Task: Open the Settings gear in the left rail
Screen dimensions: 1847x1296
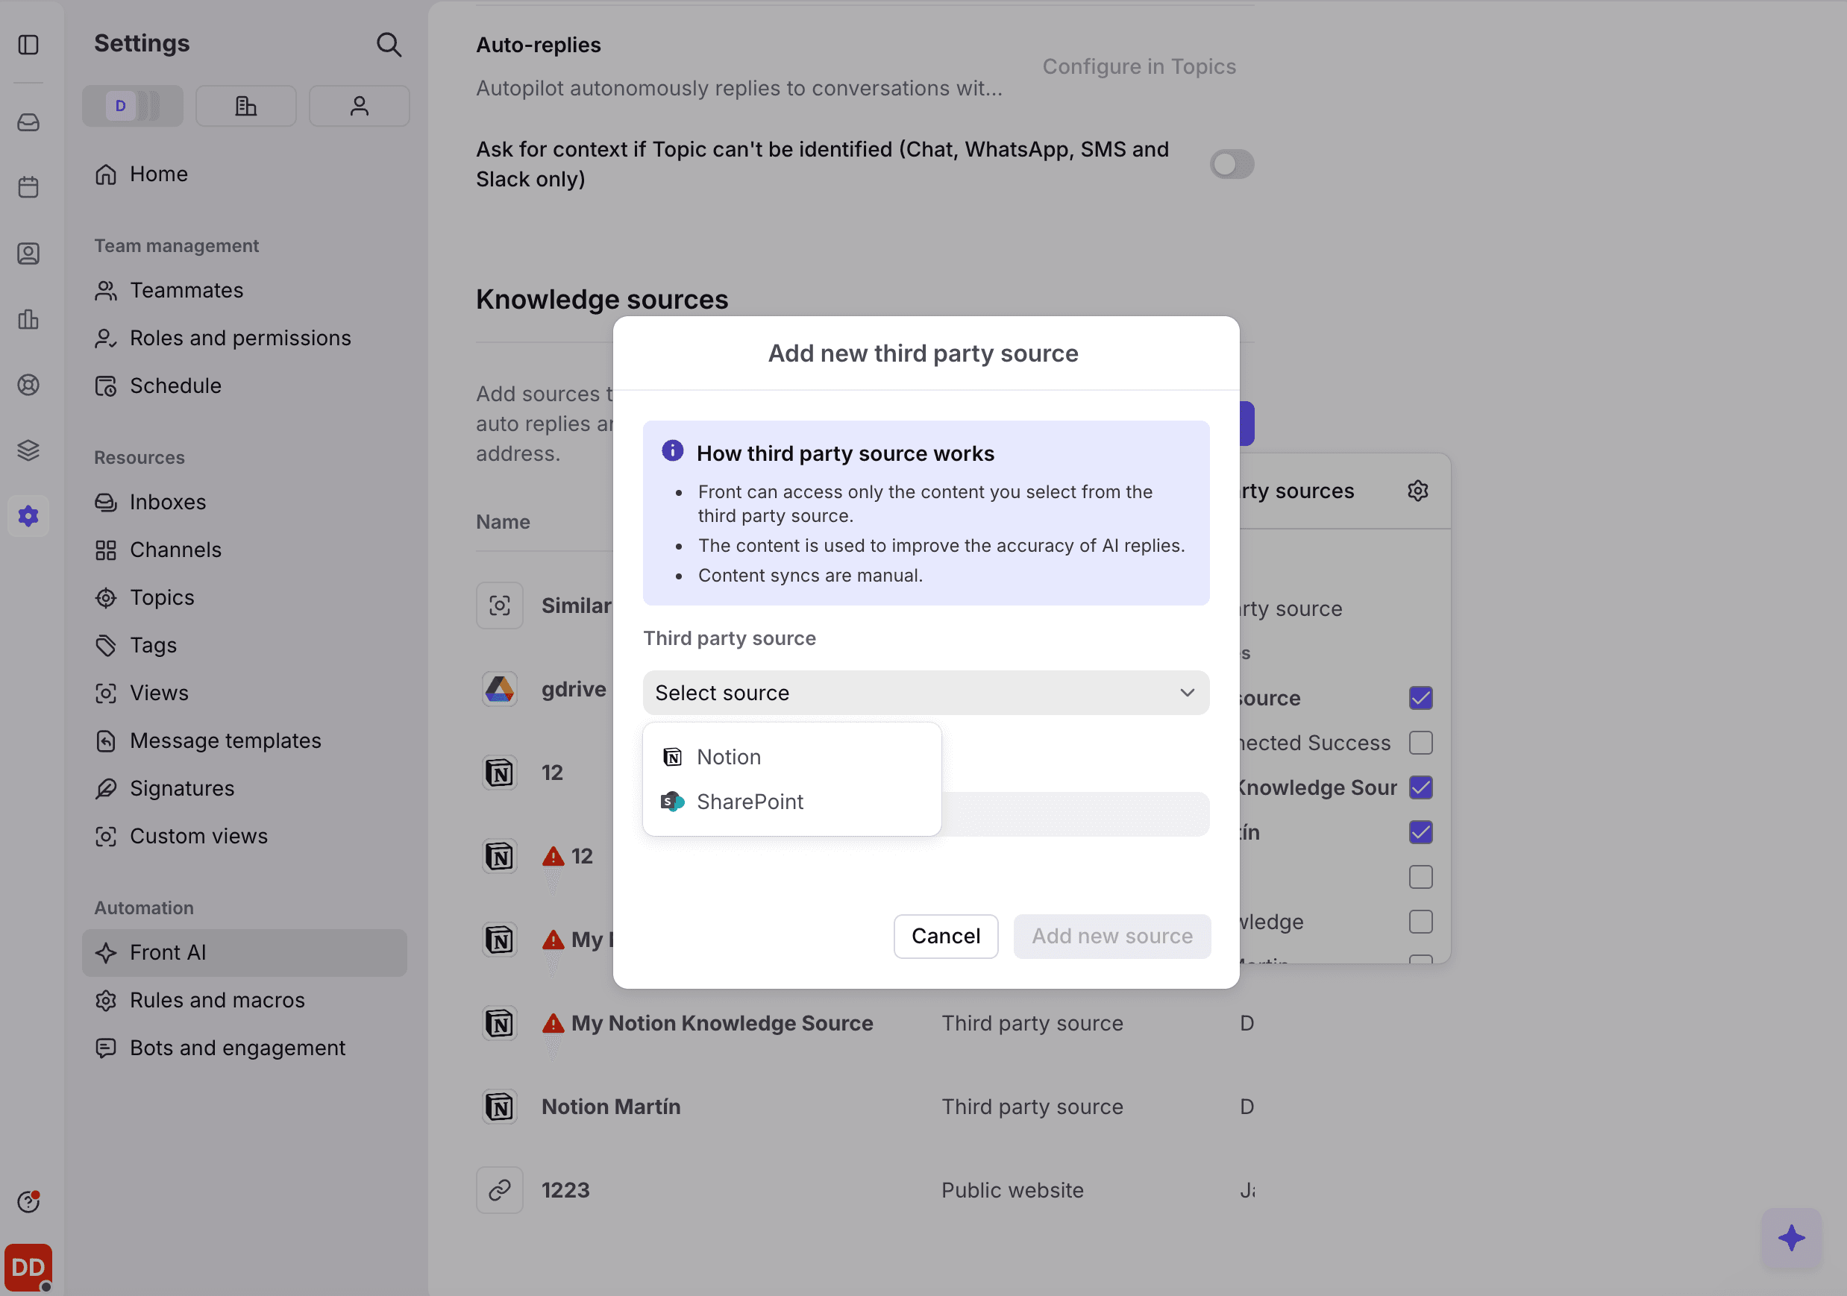Action: [x=28, y=515]
